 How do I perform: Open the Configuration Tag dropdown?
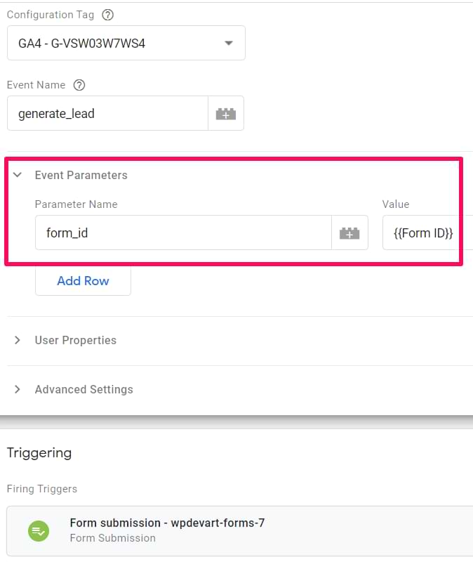pos(228,43)
